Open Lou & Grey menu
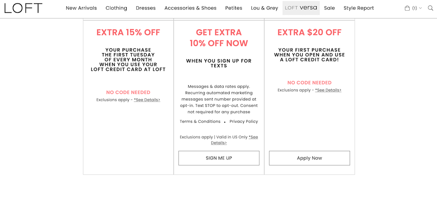437x199 pixels. 265,8
